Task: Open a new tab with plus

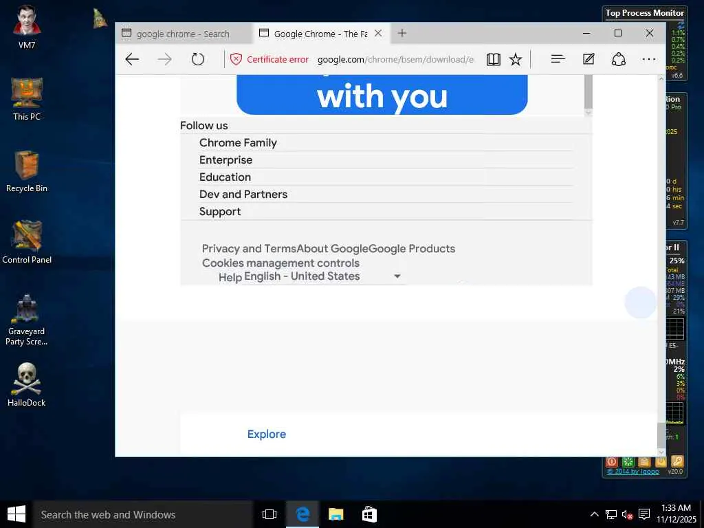Action: [401, 33]
